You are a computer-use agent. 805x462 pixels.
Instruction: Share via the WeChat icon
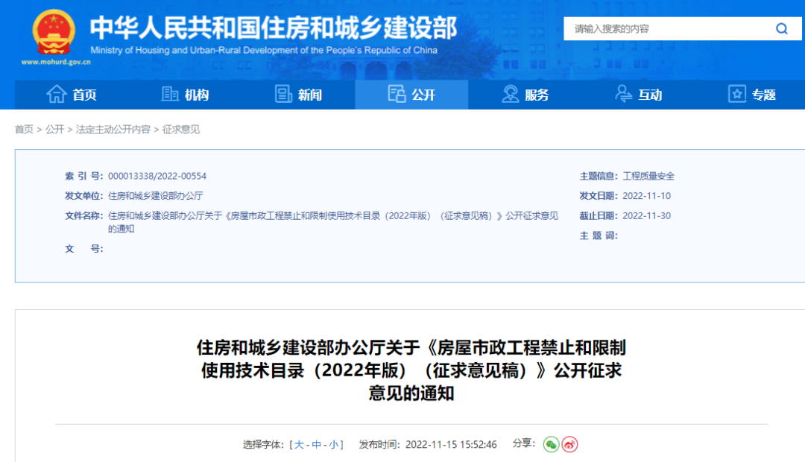(551, 444)
